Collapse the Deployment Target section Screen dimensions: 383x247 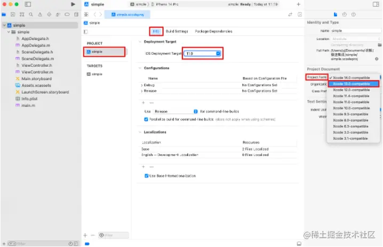point(140,42)
